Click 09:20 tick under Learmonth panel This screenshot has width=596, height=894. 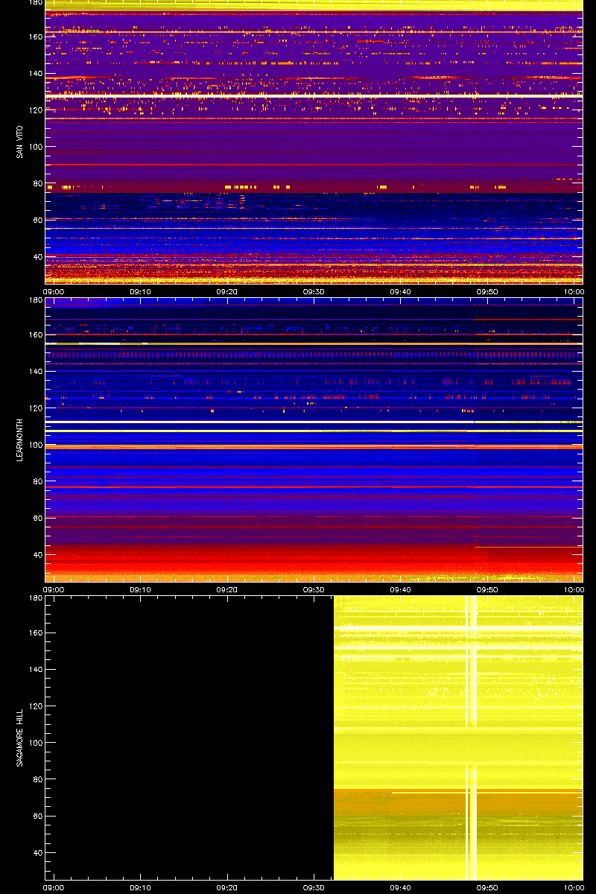(x=227, y=590)
